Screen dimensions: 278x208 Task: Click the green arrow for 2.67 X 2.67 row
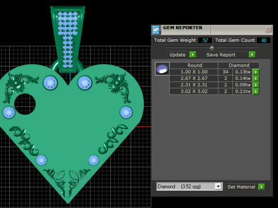(x=256, y=79)
